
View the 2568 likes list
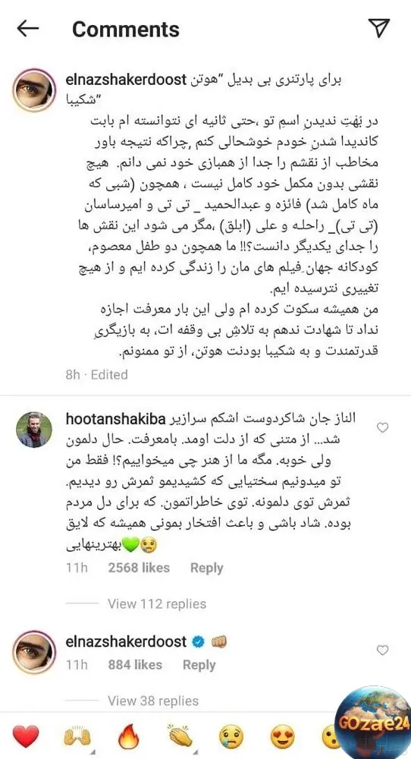tap(139, 568)
